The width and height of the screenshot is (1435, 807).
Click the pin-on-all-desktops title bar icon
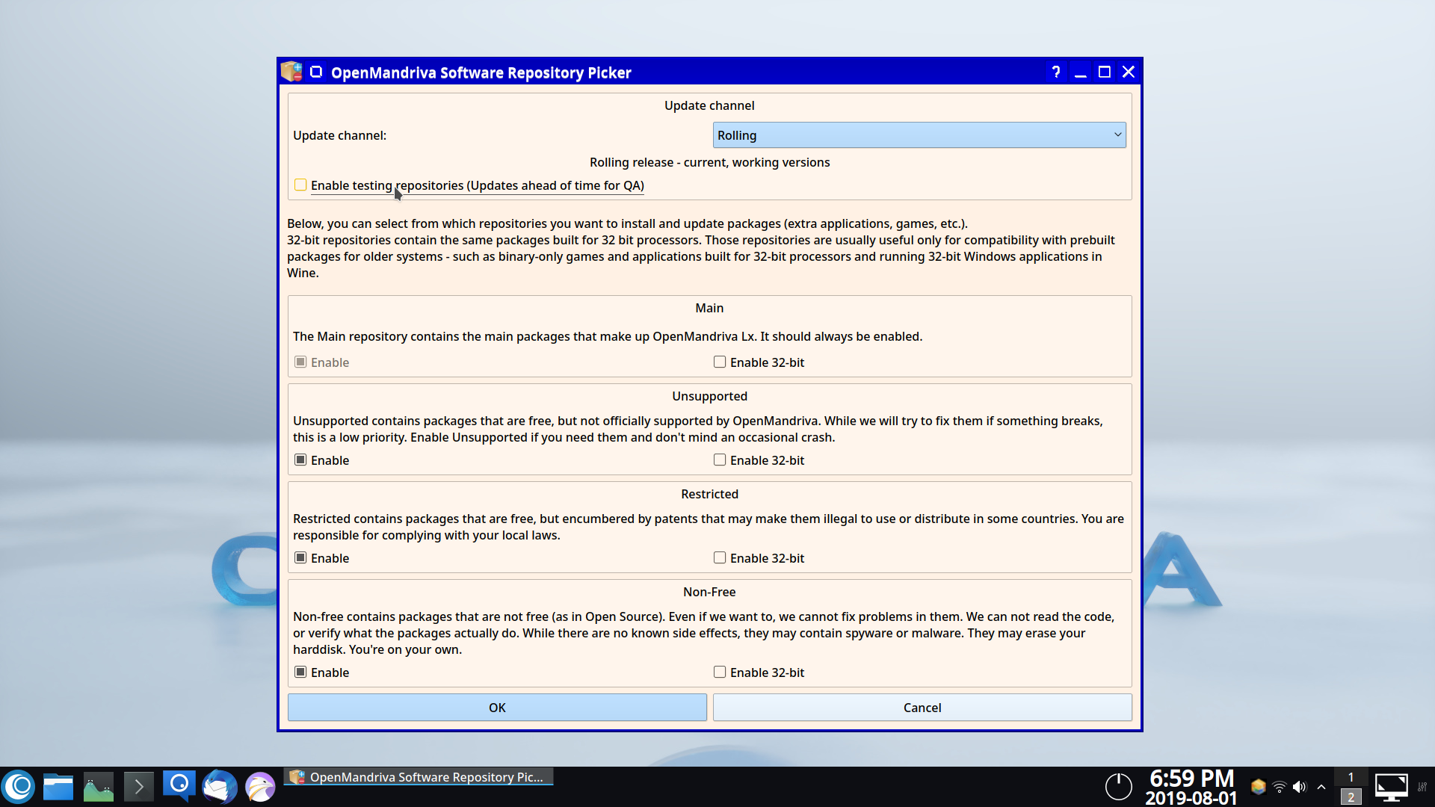tap(316, 72)
